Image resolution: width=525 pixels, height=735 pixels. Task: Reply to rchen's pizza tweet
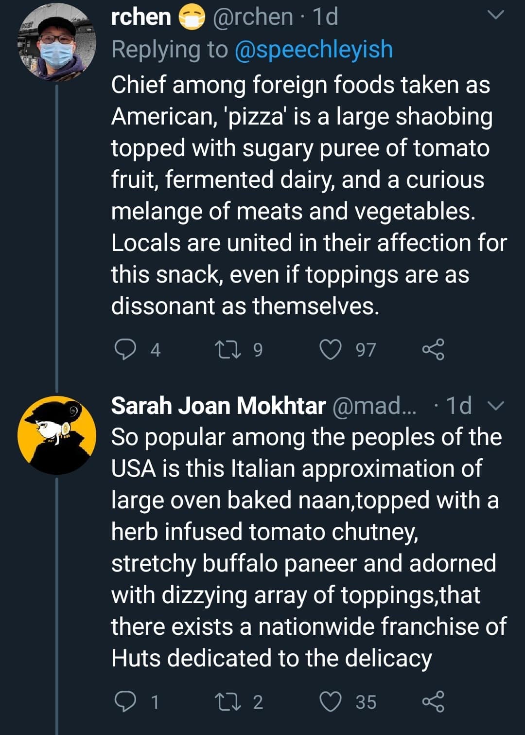click(x=125, y=349)
